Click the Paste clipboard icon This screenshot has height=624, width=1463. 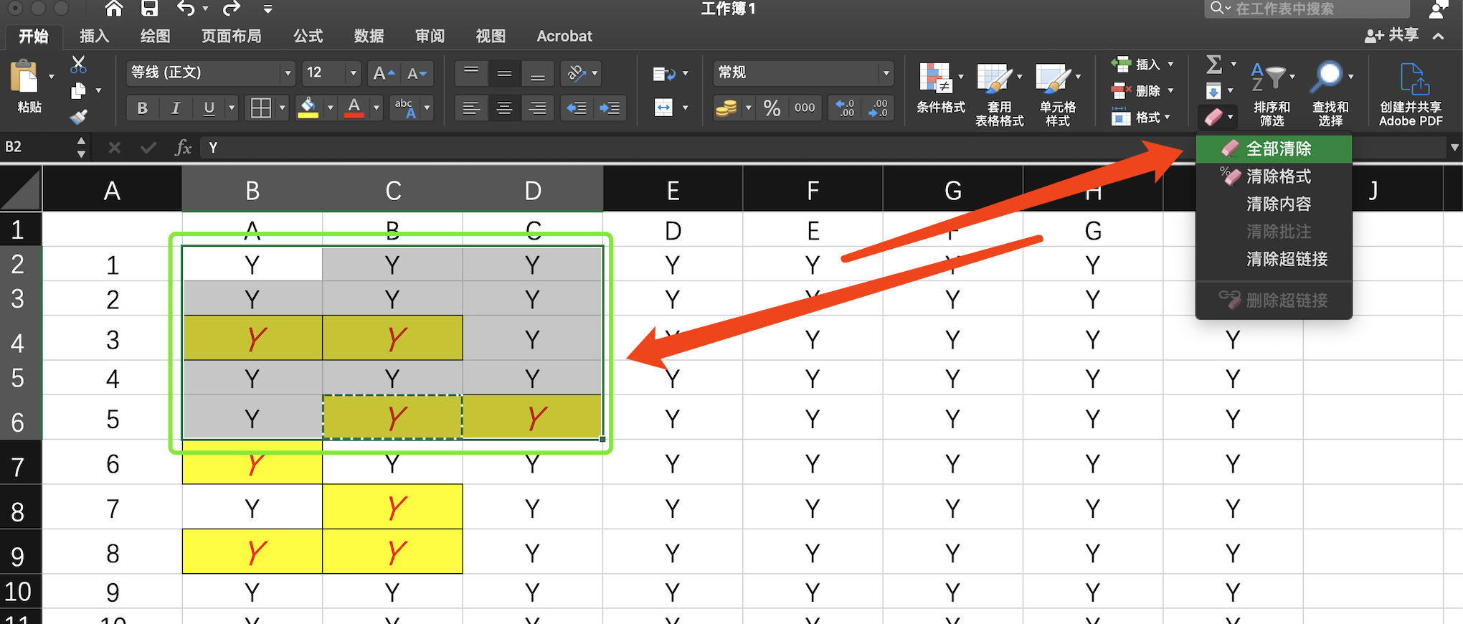25,77
